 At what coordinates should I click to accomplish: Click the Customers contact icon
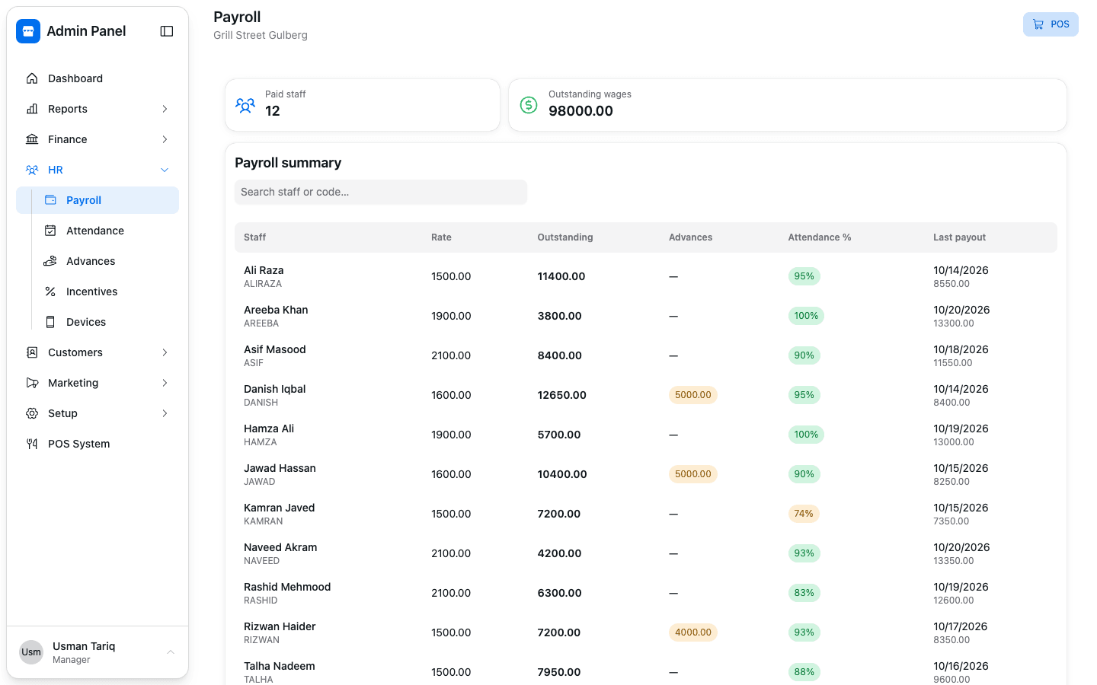pos(32,352)
